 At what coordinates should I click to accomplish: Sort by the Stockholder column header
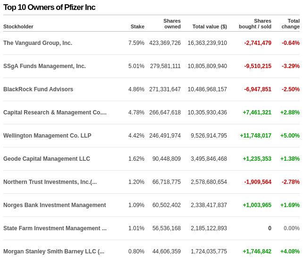coord(18,26)
